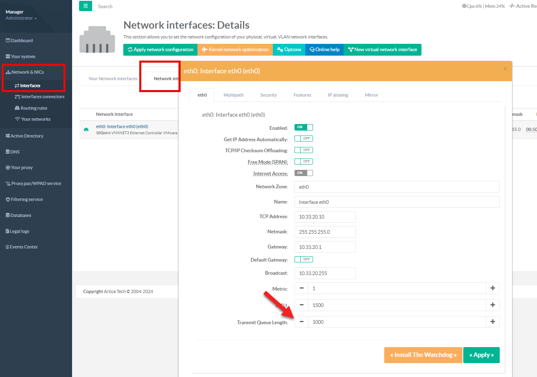Image resolution: width=537 pixels, height=377 pixels.
Task: Open the IP aliasing tab
Action: click(338, 95)
